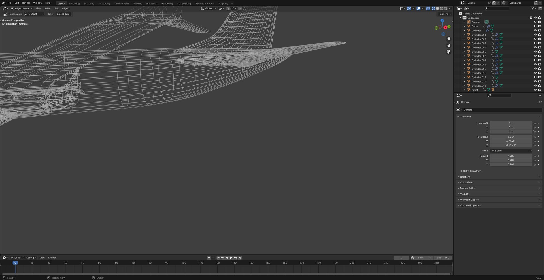This screenshot has height=280, width=544.
Task: Toggle Use Preview Range clock icon
Action: [413, 258]
